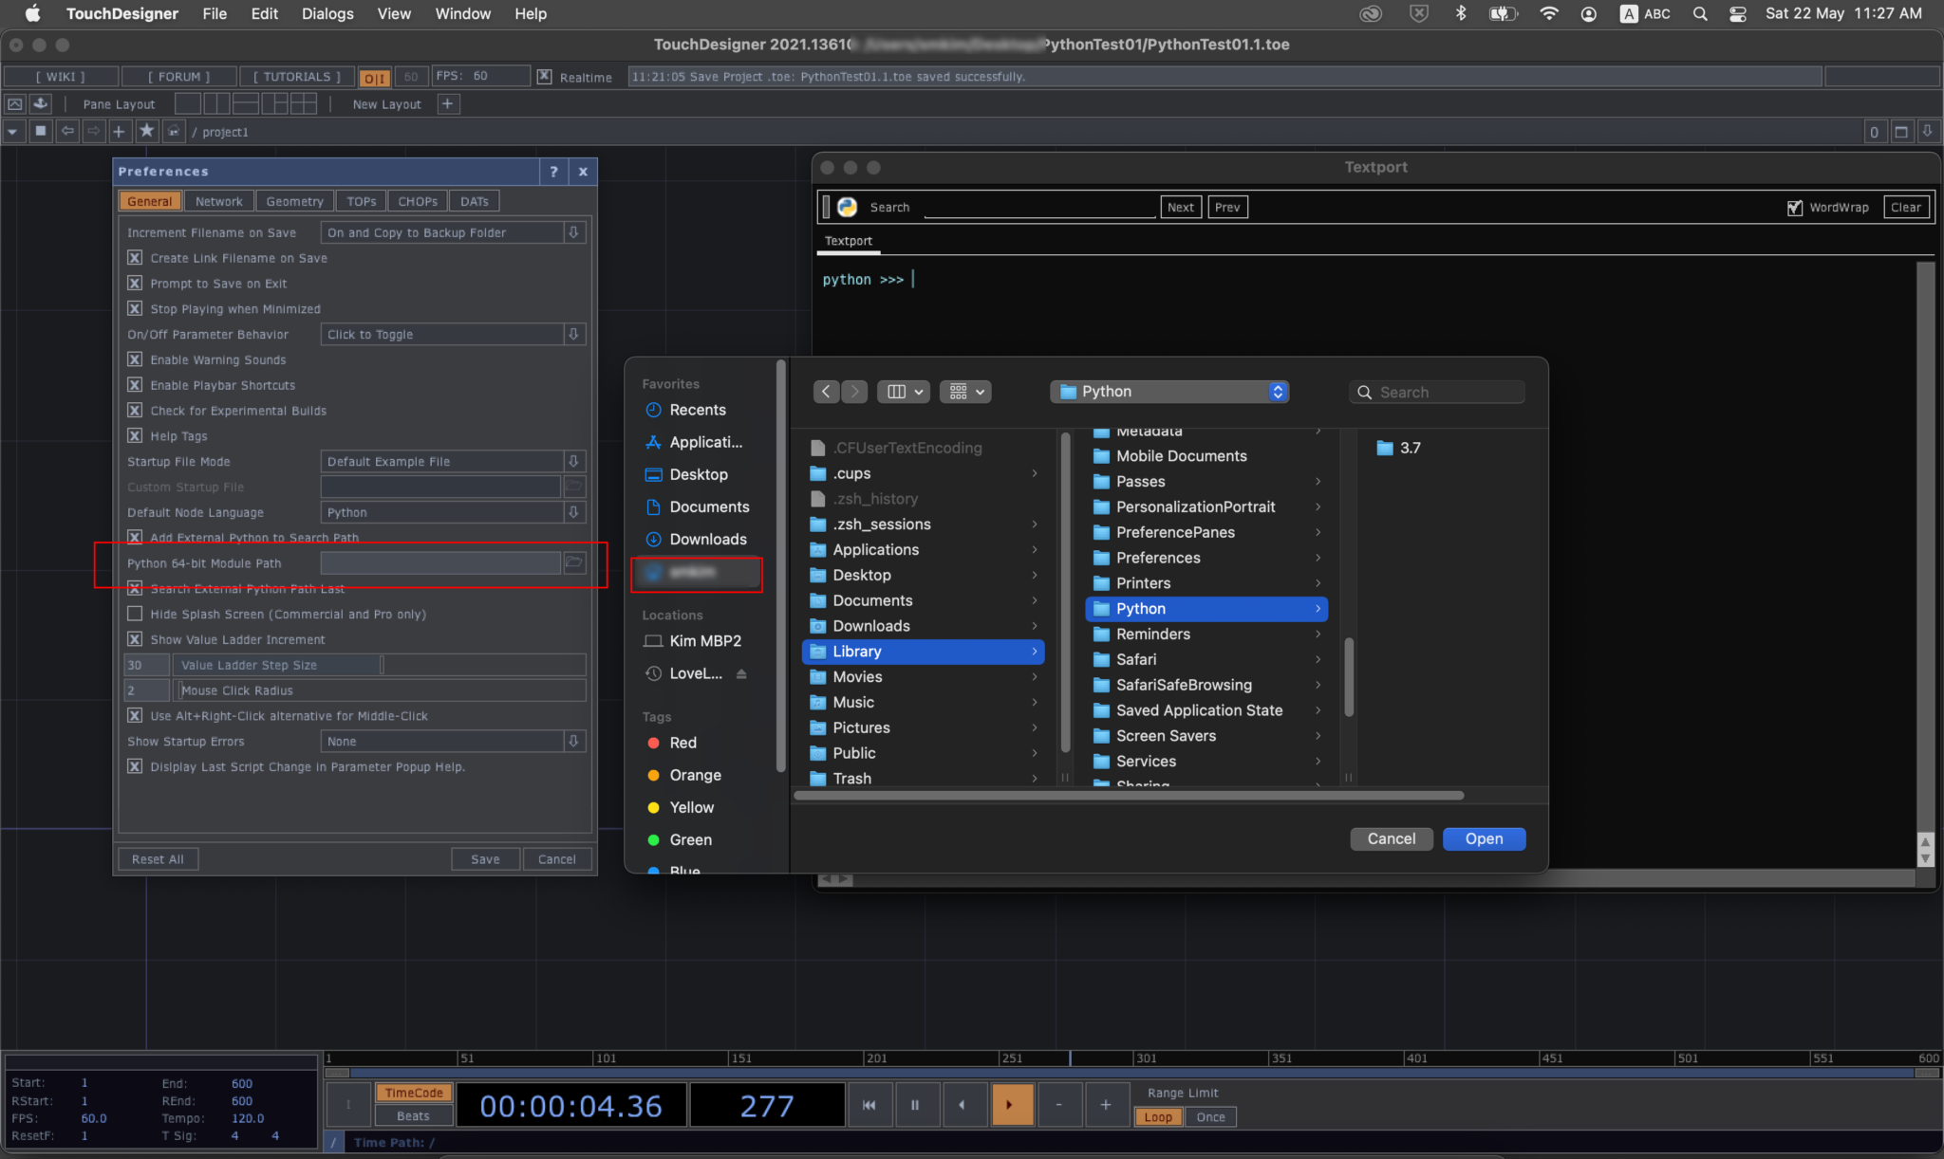Click the single-pane layout icon

click(188, 103)
